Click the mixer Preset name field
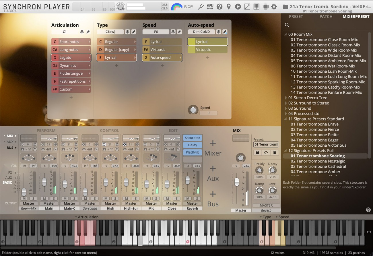The height and width of the screenshot is (256, 373). [x=266, y=144]
